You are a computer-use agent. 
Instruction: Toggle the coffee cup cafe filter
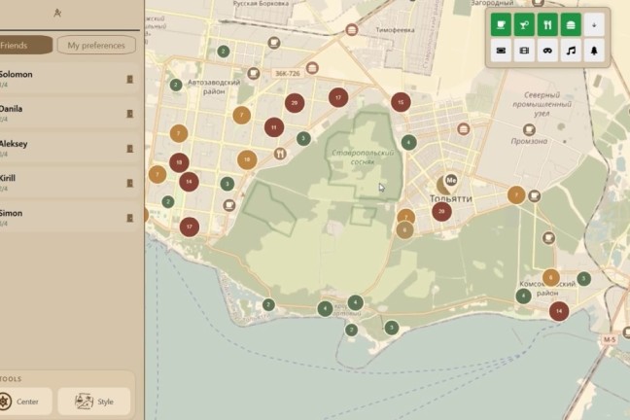point(501,25)
